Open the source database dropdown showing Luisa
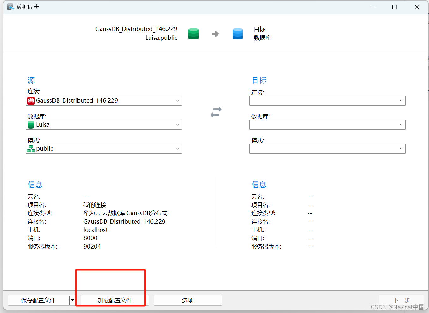429x313 pixels. [104, 125]
